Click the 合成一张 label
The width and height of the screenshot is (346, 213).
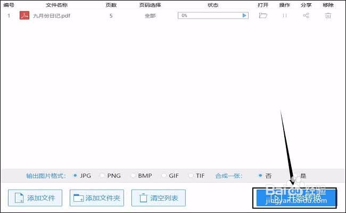click(x=229, y=176)
